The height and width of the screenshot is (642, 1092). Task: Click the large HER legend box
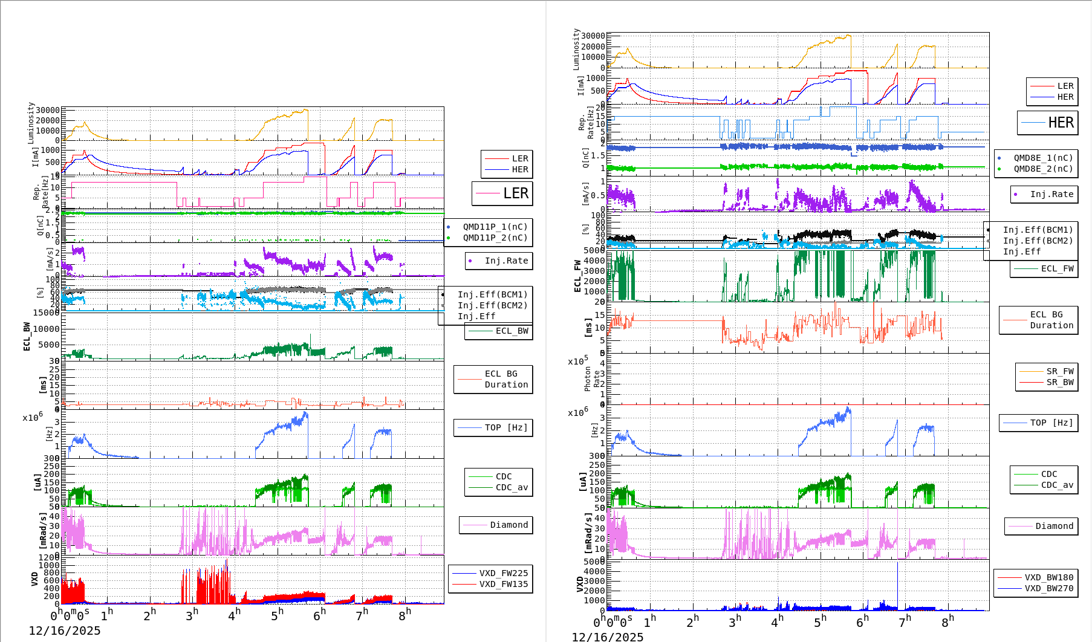click(x=1047, y=123)
